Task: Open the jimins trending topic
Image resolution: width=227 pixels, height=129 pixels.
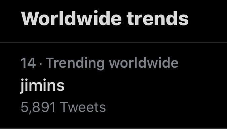Action: coord(42,86)
